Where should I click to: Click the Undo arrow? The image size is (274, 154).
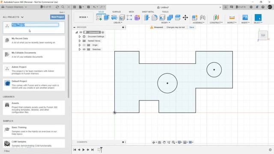pos(94,7)
